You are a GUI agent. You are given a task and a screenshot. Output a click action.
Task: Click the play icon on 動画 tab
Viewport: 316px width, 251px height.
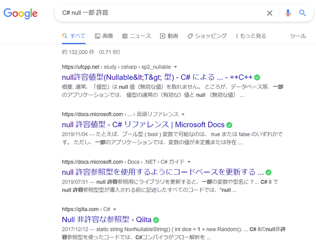point(163,36)
